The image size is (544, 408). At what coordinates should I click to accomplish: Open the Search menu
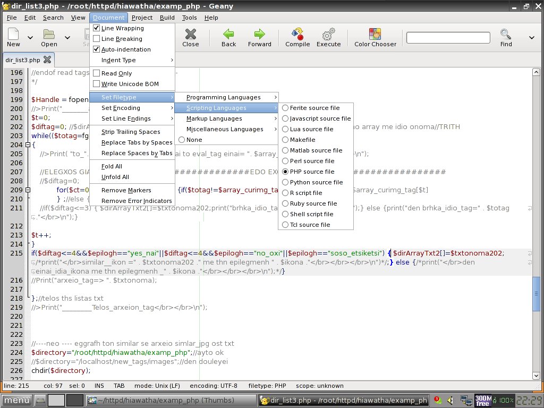(x=53, y=18)
